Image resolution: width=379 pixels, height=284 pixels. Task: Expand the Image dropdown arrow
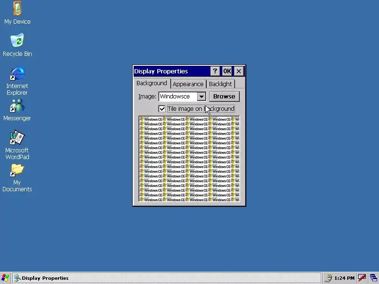pyautogui.click(x=201, y=97)
